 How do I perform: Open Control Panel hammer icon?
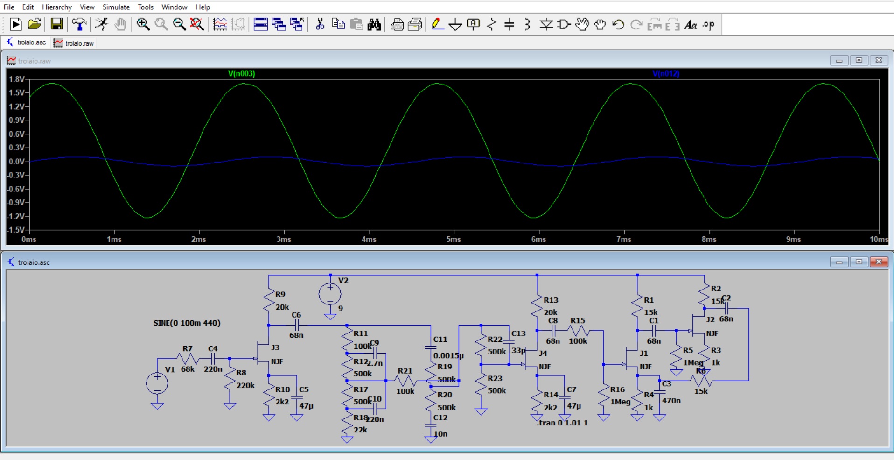tap(79, 24)
